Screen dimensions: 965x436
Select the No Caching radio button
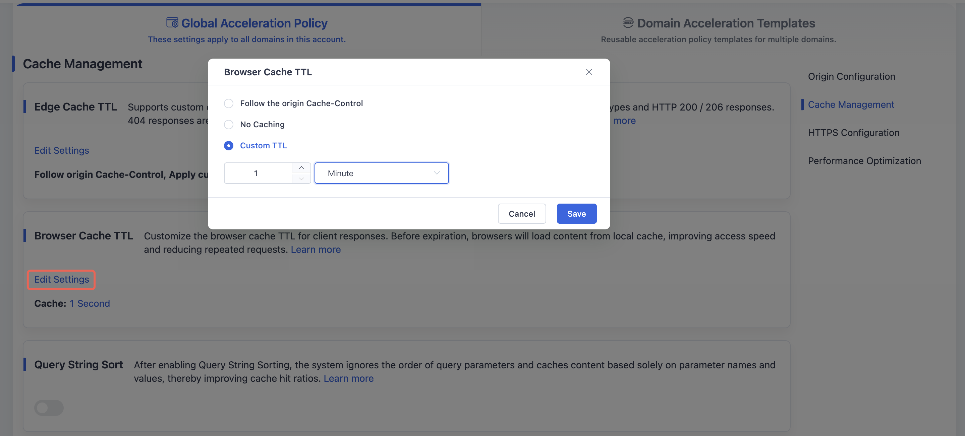tap(229, 124)
